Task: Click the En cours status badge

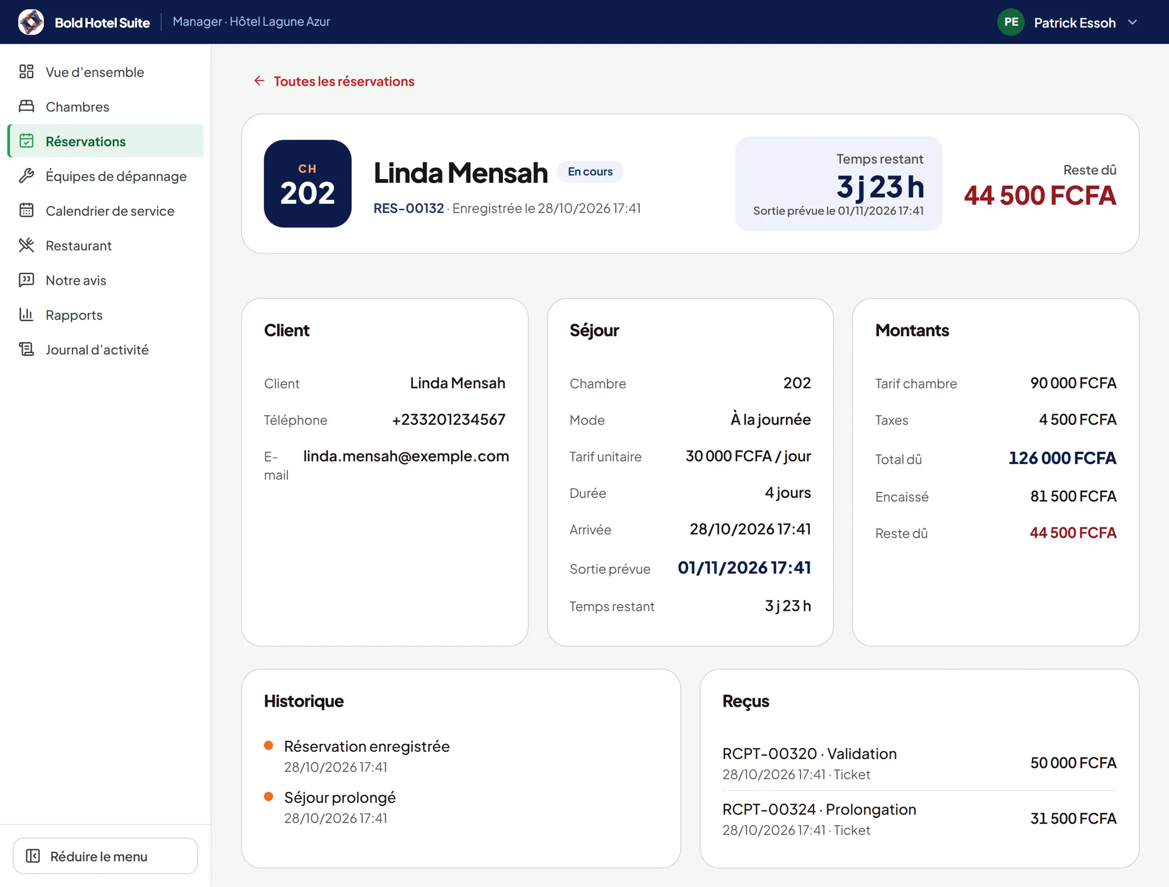Action: 590,172
